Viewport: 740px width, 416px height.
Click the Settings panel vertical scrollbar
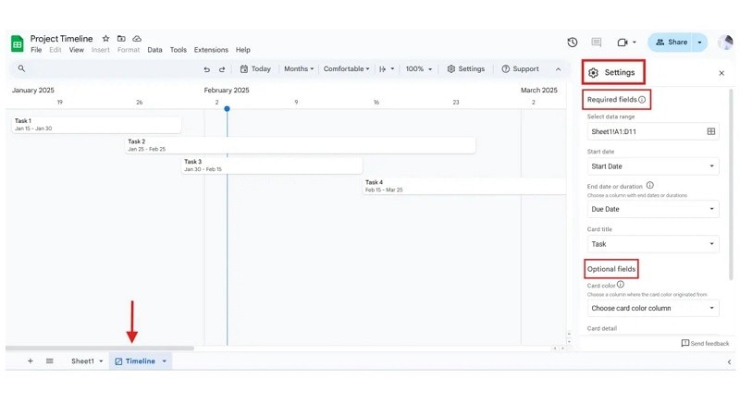click(x=732, y=184)
